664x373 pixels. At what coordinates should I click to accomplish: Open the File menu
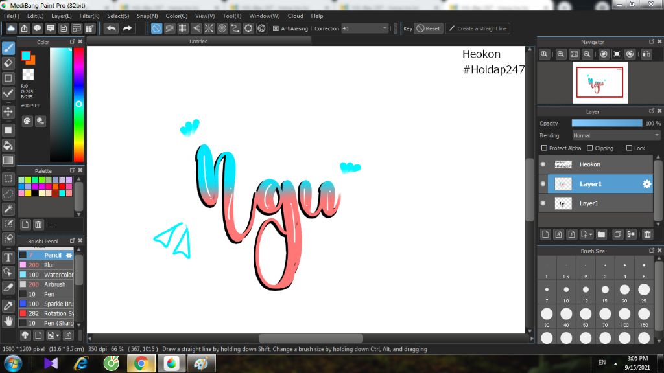[12, 16]
